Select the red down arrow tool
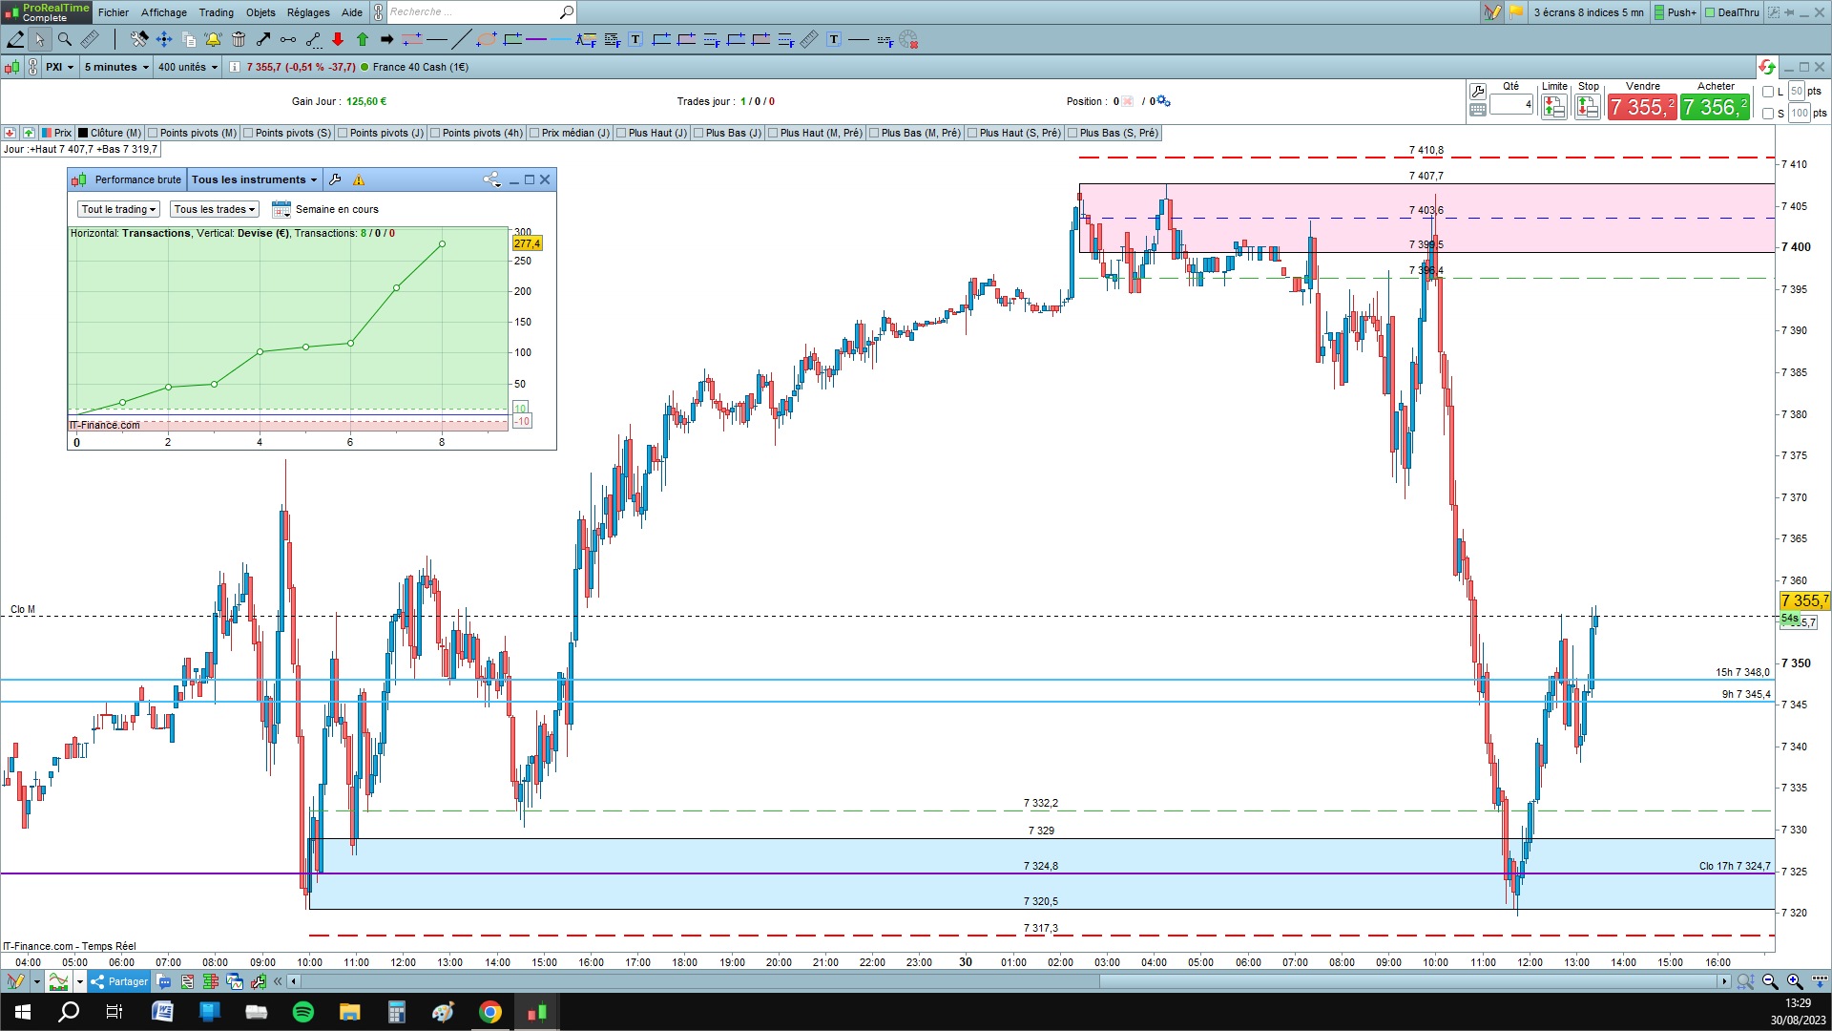 point(338,39)
